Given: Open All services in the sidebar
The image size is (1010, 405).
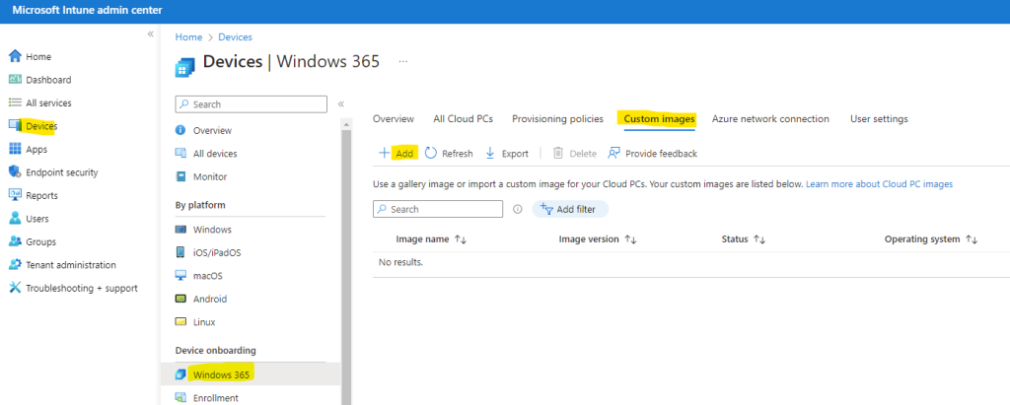Looking at the screenshot, I should pyautogui.click(x=39, y=103).
